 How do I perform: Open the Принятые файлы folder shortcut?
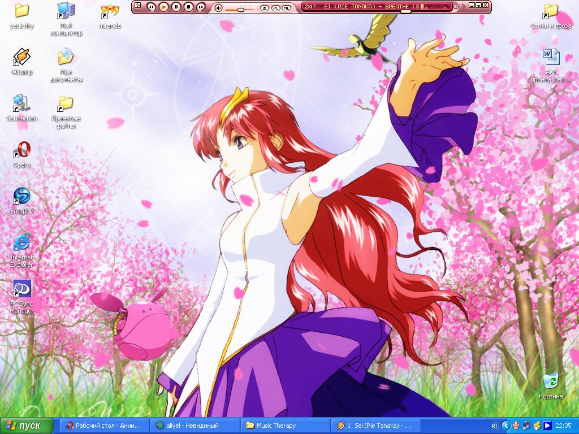coord(66,112)
